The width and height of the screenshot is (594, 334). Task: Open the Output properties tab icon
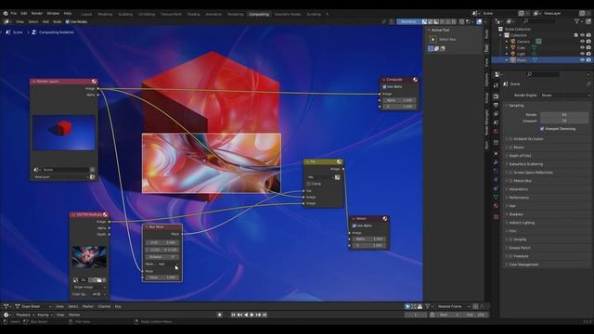[x=496, y=105]
